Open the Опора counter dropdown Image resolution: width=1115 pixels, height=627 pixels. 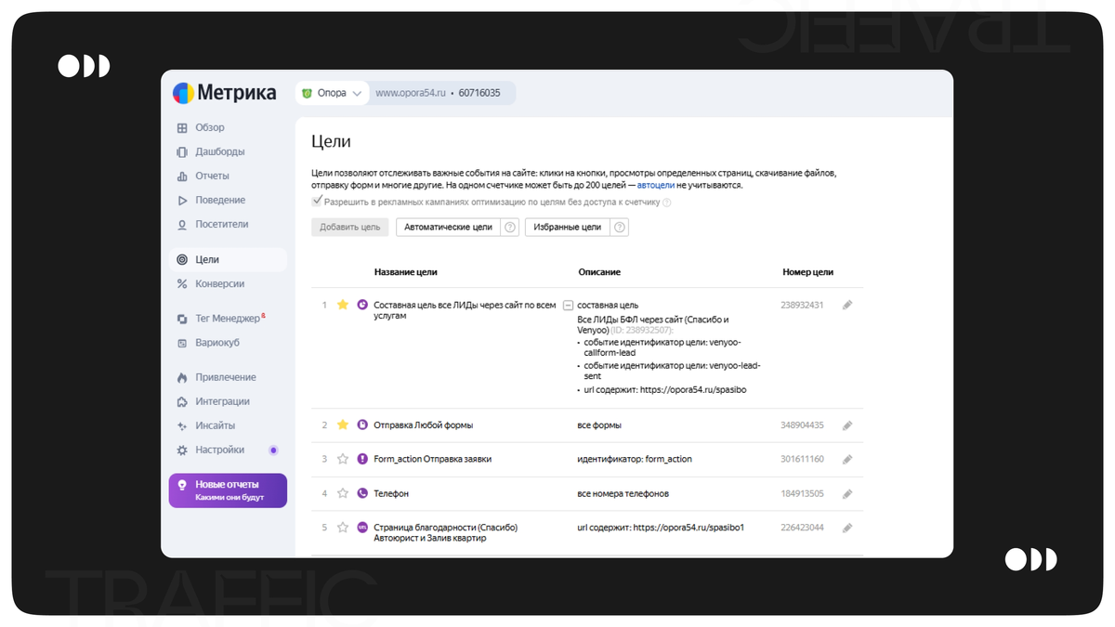[333, 93]
